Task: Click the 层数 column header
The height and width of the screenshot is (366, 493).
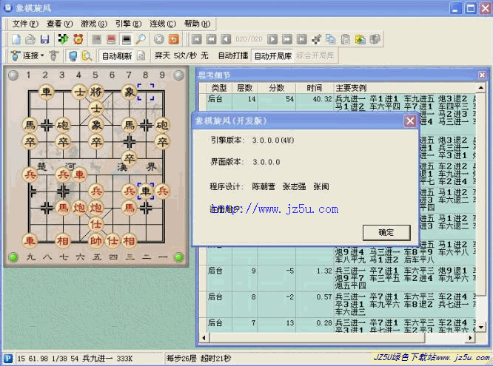Action: (x=244, y=88)
